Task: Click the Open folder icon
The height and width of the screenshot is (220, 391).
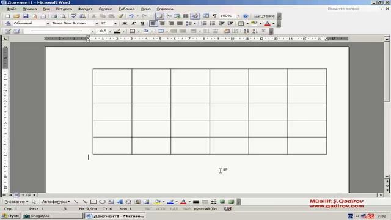Action: click(x=16, y=16)
